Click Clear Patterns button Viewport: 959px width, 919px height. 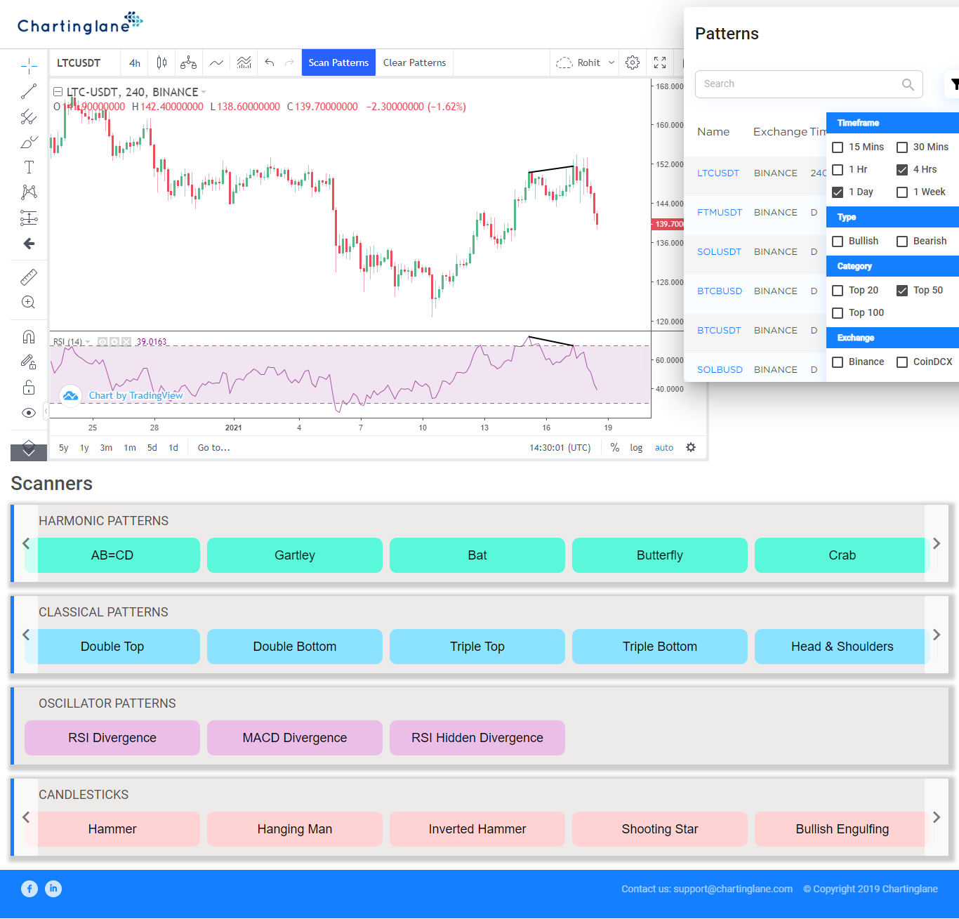pos(414,62)
